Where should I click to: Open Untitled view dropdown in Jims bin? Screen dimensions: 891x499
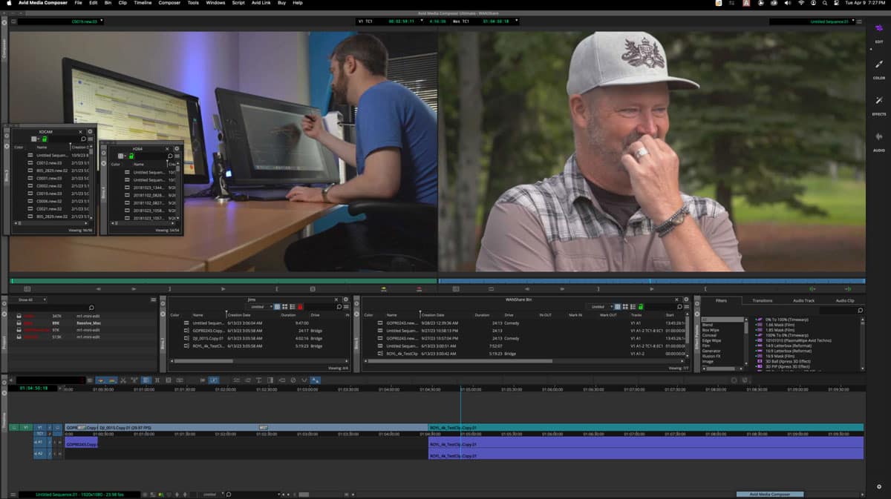click(x=259, y=306)
